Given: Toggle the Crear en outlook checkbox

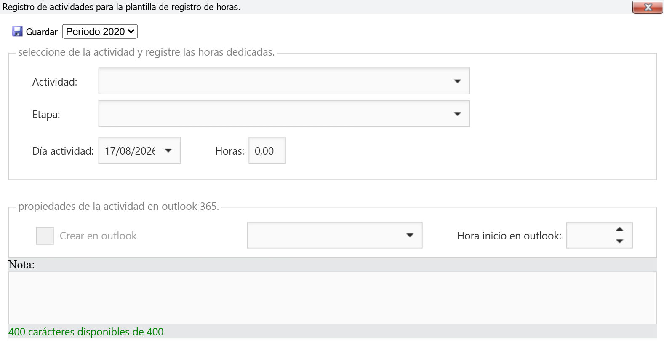Looking at the screenshot, I should (x=45, y=236).
